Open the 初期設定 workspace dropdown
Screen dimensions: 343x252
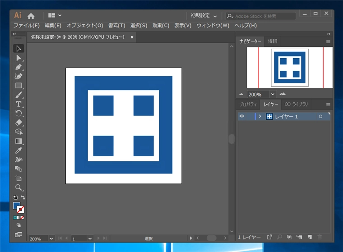pyautogui.click(x=204, y=16)
